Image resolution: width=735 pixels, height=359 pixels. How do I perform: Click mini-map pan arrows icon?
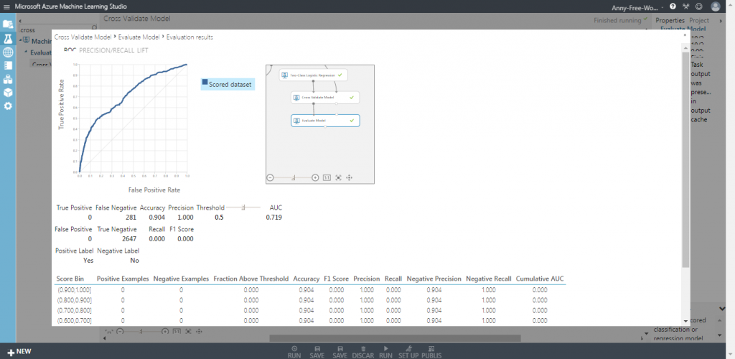[x=350, y=177]
